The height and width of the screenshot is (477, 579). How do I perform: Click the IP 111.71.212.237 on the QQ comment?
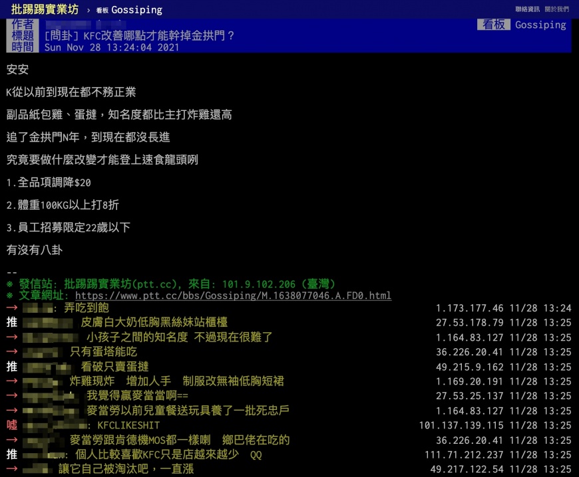tap(464, 454)
